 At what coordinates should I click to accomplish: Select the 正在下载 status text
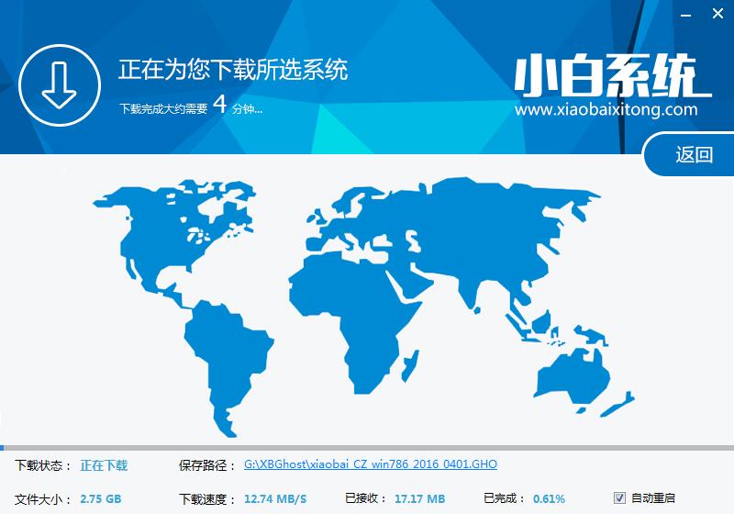[x=104, y=465]
